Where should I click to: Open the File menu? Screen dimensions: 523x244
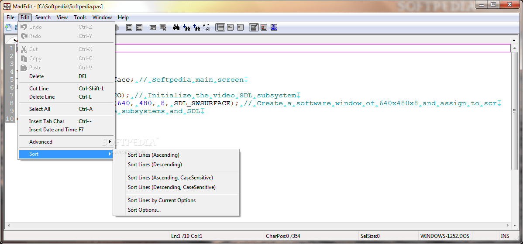pos(10,17)
